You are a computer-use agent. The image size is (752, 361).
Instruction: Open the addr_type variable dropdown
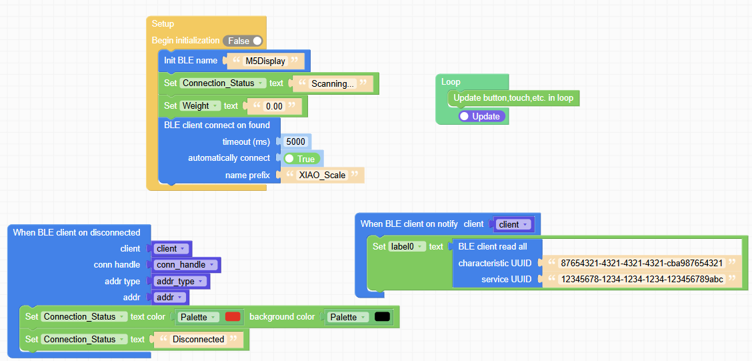point(180,281)
